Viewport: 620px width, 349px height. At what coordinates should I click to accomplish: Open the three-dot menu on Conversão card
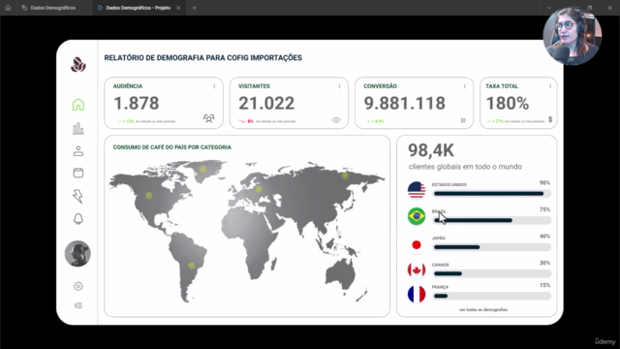coord(465,86)
